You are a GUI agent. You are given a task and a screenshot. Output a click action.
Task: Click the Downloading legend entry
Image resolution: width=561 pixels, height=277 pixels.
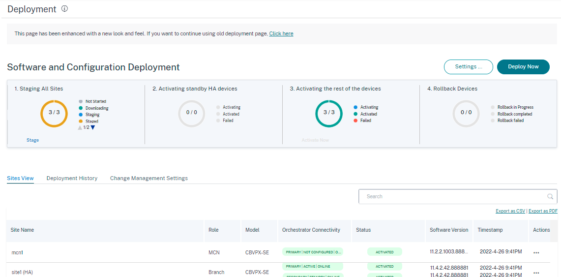94,108
